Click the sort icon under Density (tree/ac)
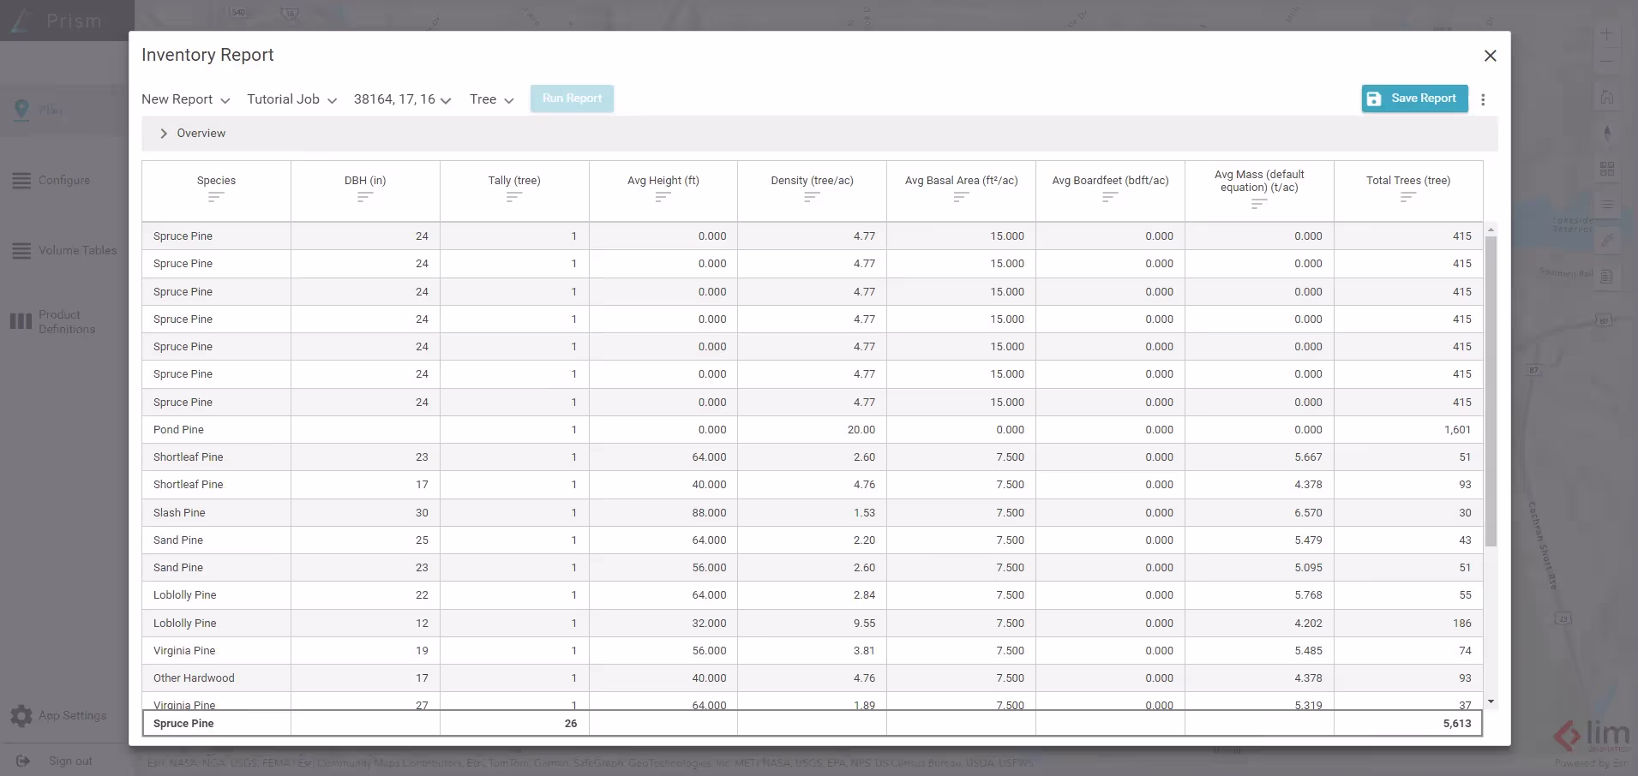1638x776 pixels. (813, 197)
